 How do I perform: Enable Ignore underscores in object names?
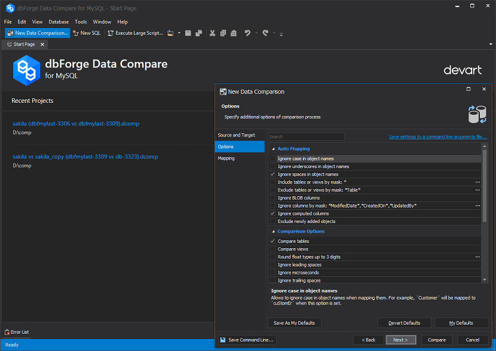273,166
